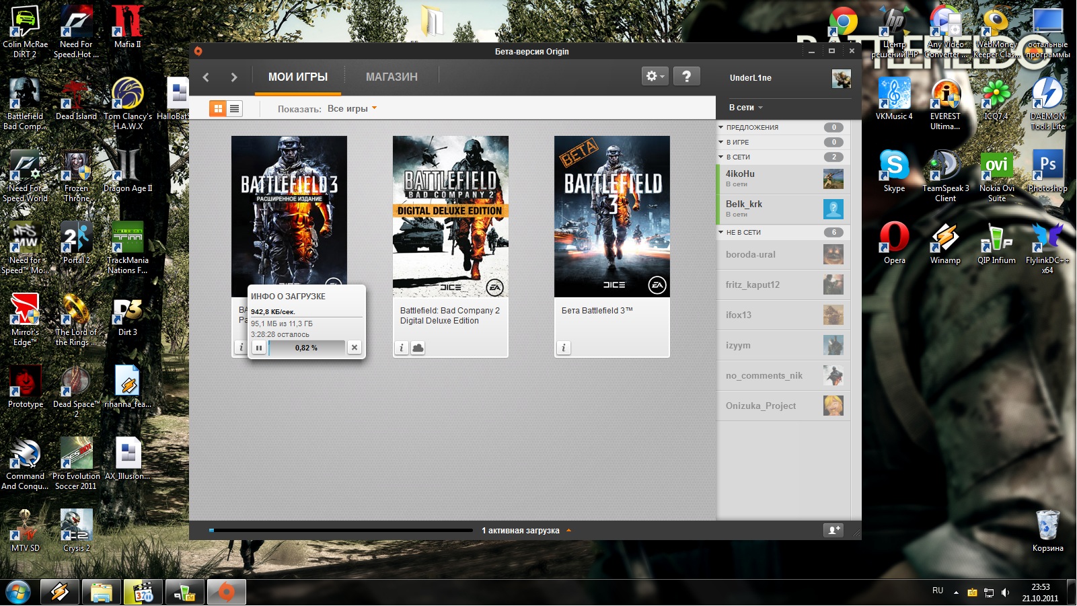Screen dimensions: 1077x606
Task: Select offline friend Onizuka_Project
Action: [x=784, y=406]
